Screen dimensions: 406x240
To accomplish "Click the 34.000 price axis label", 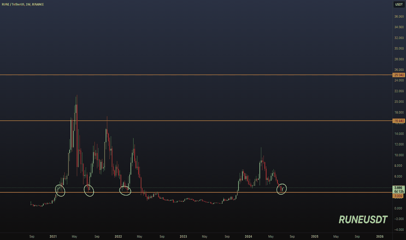I will coord(399,27).
